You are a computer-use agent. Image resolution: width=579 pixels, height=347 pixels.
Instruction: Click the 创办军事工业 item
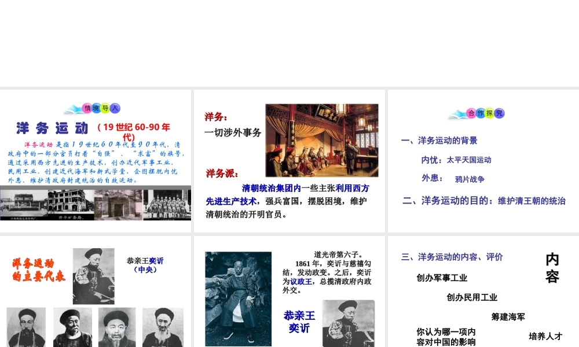click(442, 278)
